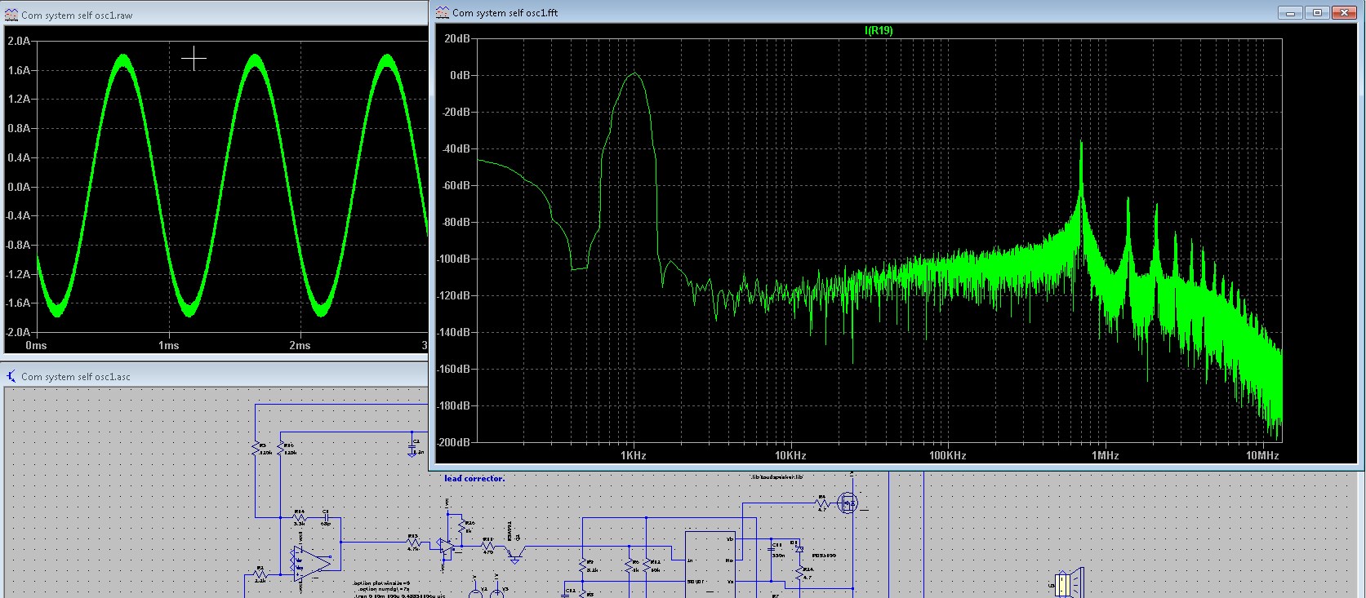Click the 'lead corrector.' comment text

tap(474, 478)
